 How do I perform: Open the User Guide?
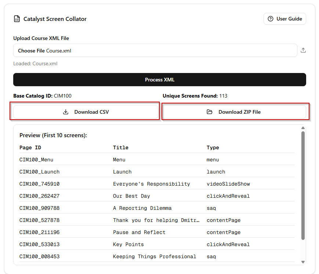[x=285, y=19]
